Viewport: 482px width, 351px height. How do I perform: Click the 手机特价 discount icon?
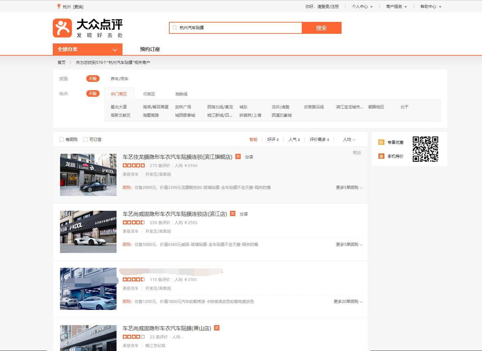381,156
